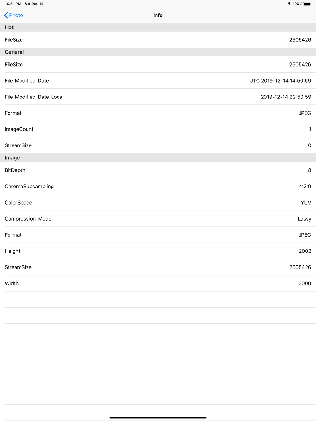Select the Hot FileSize row
This screenshot has height=421, width=316.
tap(158, 40)
